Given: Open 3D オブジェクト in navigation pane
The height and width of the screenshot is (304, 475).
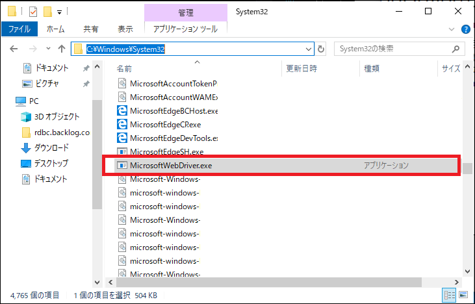Looking at the screenshot, I should click(x=50, y=116).
